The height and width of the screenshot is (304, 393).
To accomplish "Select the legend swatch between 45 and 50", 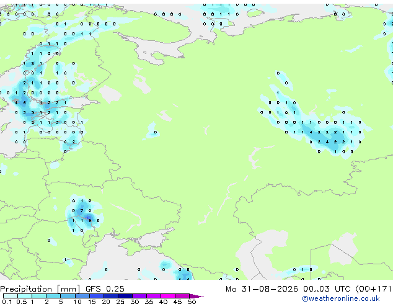I will tap(182, 296).
